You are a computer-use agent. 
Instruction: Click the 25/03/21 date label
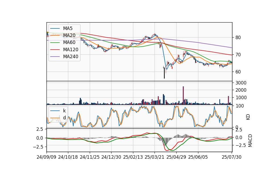point(155,157)
